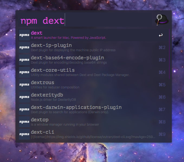This screenshot has height=162, width=184.
Task: Select the 'dext-darwin-applications-plugin' result title
Action: click(76, 107)
